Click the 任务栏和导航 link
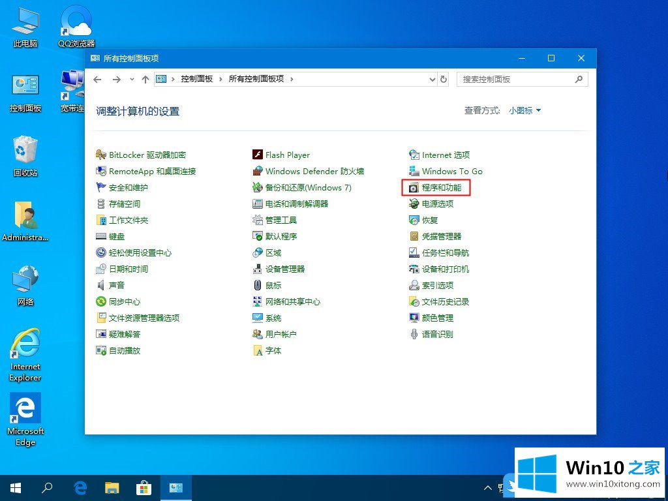This screenshot has height=501, width=668. 445,252
